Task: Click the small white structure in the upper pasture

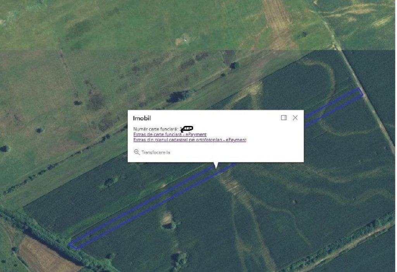Action: pyautogui.click(x=185, y=40)
